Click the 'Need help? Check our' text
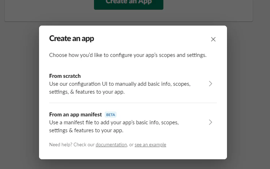Viewport: 270px width, 169px height. click(72, 144)
